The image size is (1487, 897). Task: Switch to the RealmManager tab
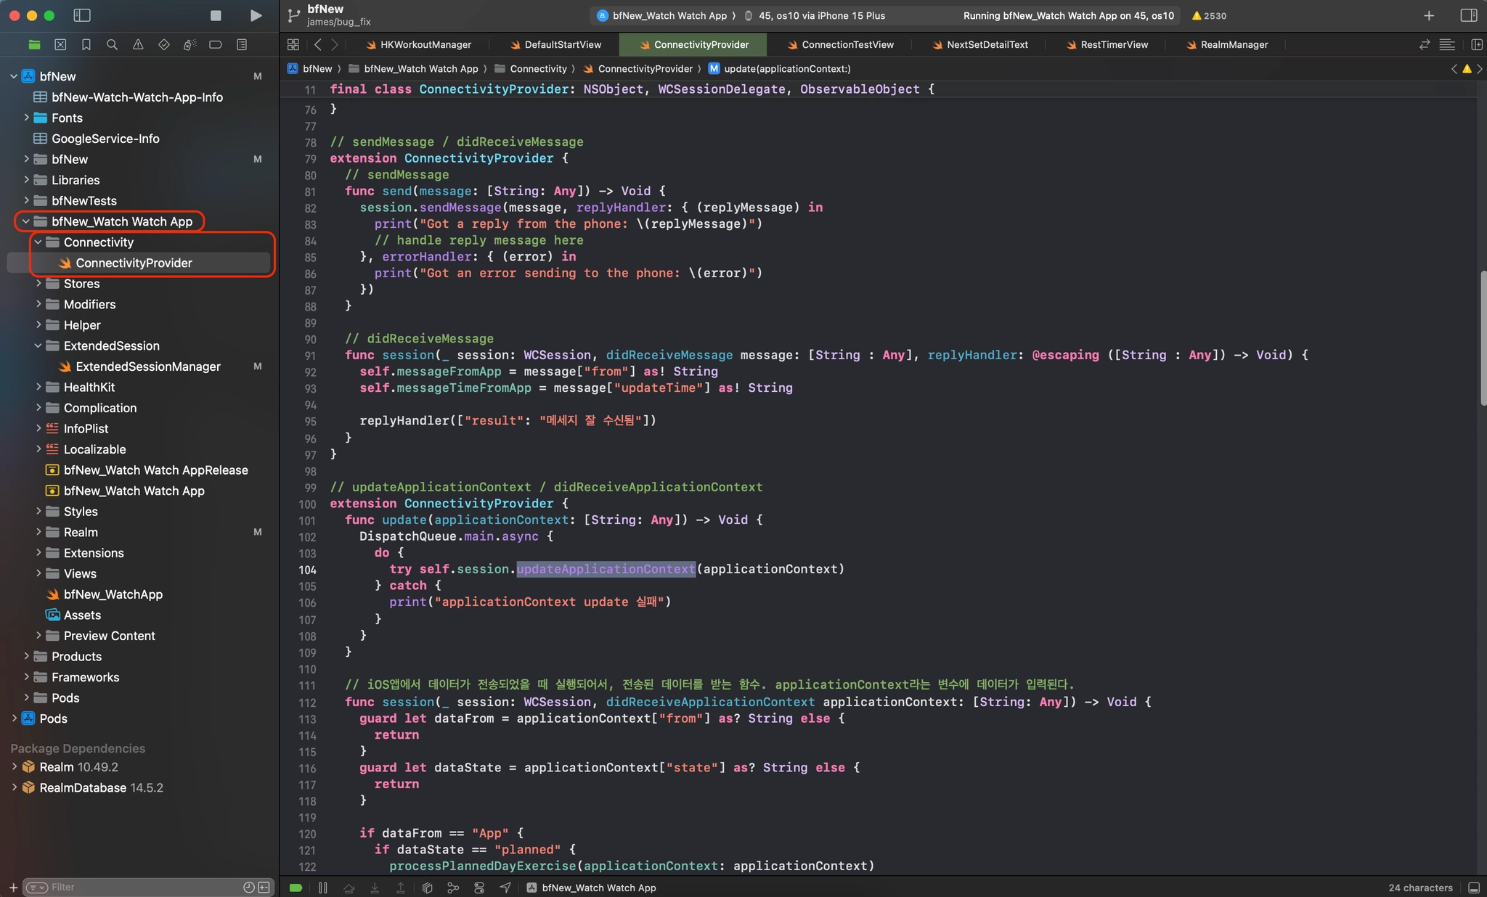click(x=1234, y=45)
